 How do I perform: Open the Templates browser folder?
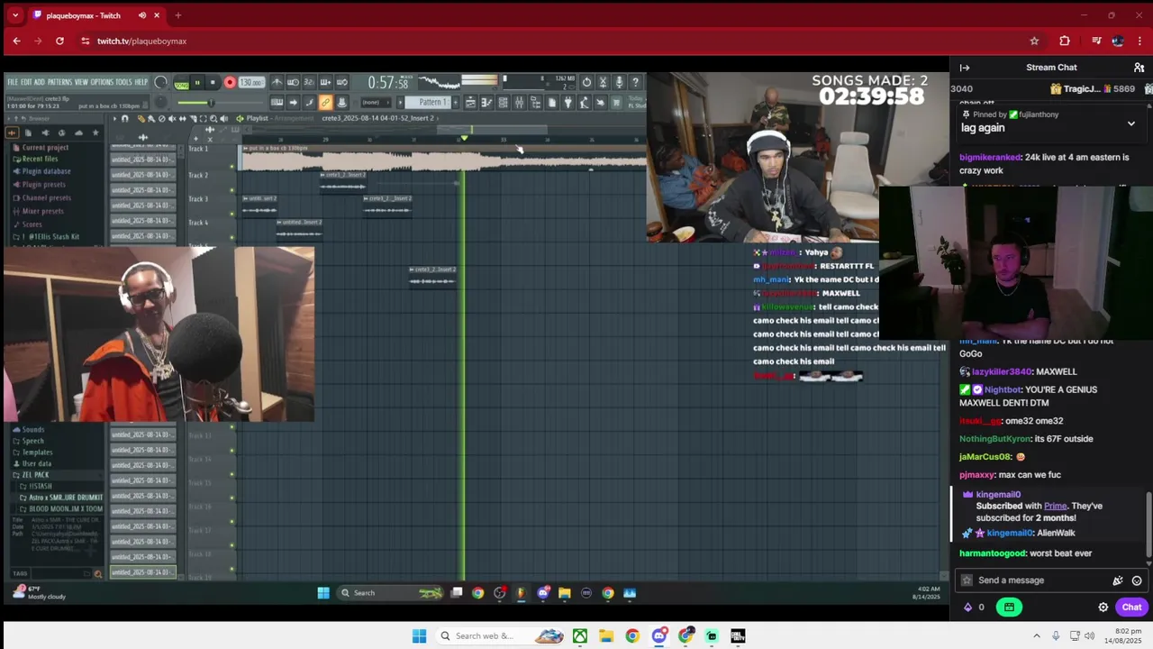(37, 452)
